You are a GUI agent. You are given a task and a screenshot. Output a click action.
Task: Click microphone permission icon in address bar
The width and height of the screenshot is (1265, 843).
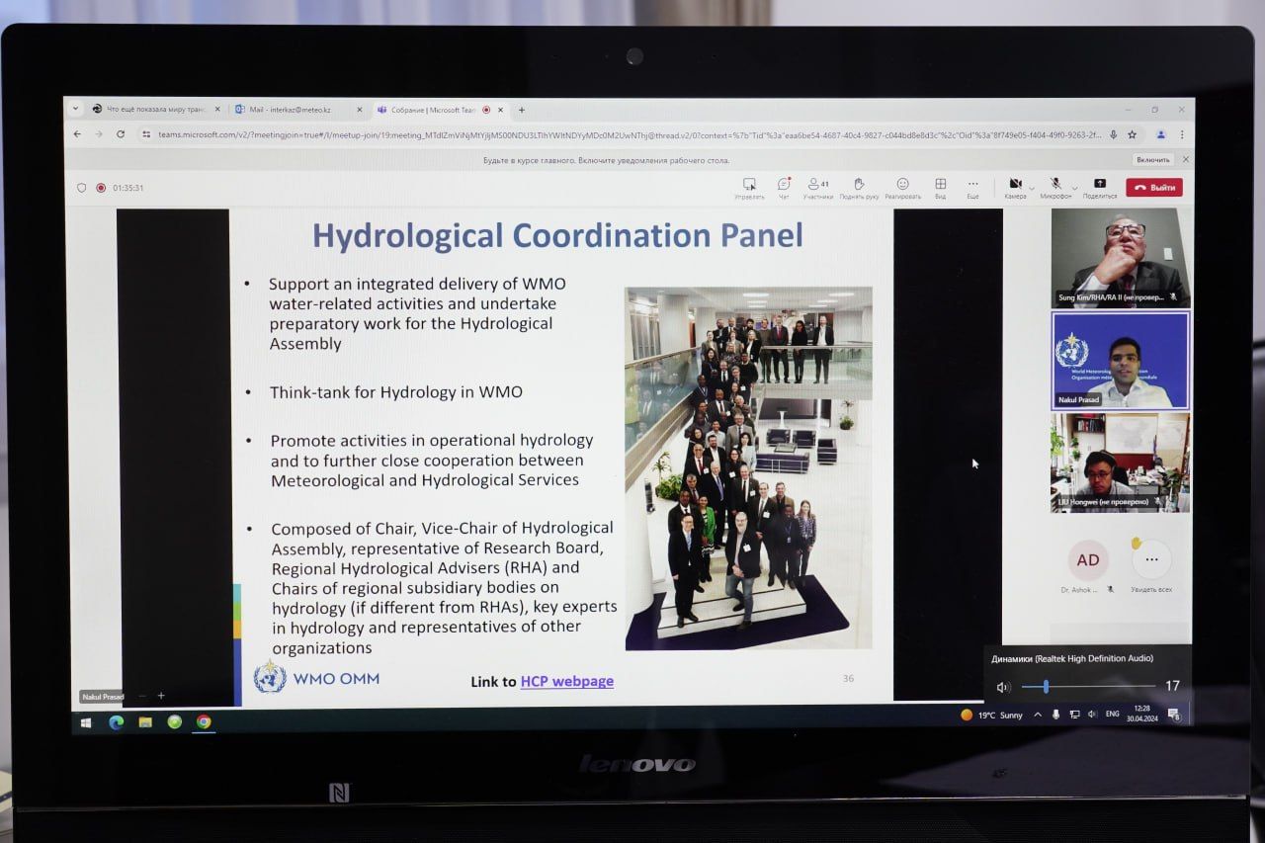pos(1114,134)
